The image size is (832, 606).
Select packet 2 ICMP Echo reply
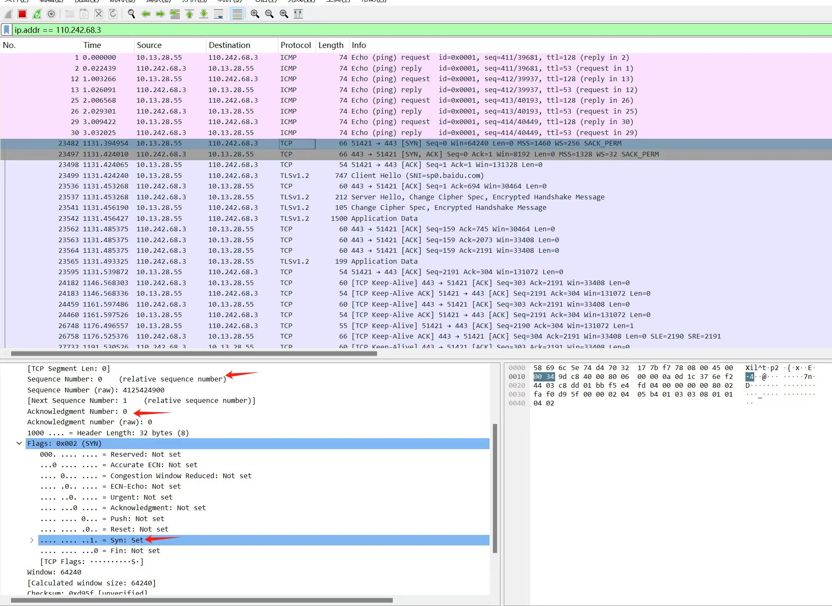(x=416, y=68)
